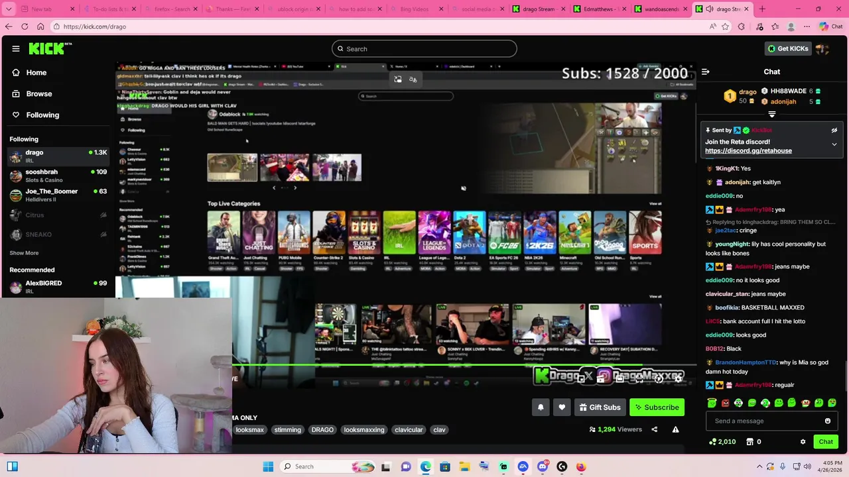The image size is (849, 477).
Task: Expand pinned message chevron
Action: click(x=834, y=144)
